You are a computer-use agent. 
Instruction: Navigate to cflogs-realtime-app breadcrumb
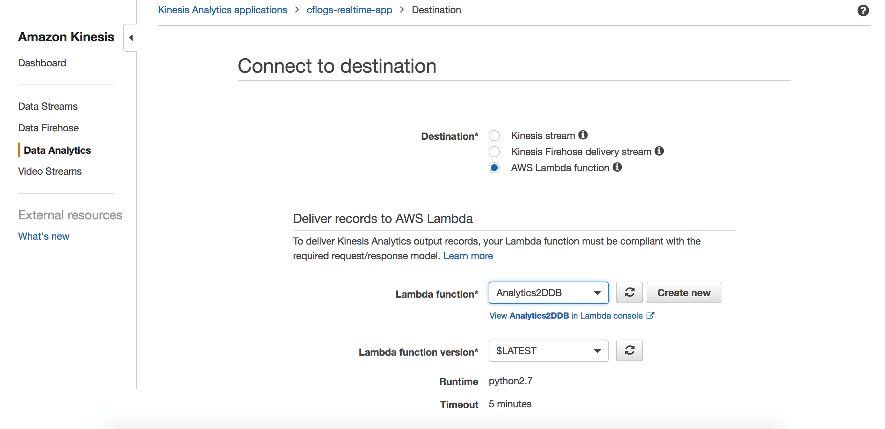(349, 10)
